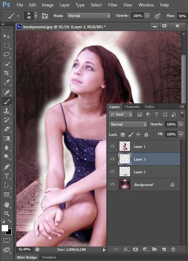The width and height of the screenshot is (188, 261).
Task: Change screen mode icon
Action: tap(7, 250)
